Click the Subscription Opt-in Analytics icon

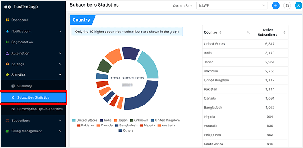pyautogui.click(x=13, y=109)
